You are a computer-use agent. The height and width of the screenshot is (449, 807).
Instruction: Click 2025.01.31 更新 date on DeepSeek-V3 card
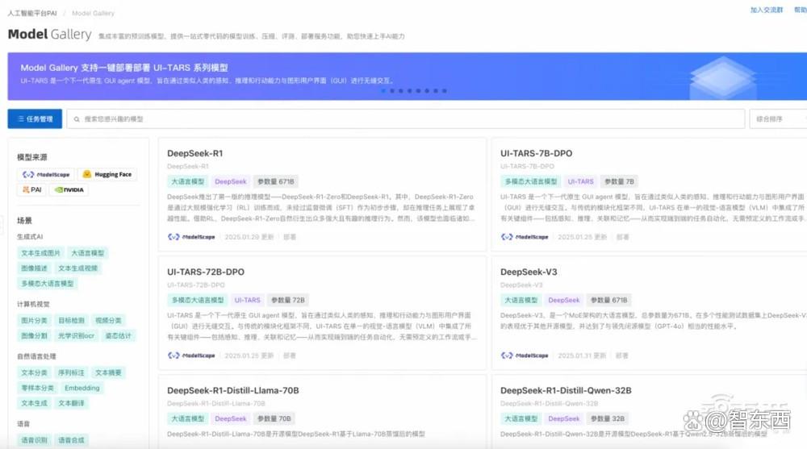click(x=582, y=355)
